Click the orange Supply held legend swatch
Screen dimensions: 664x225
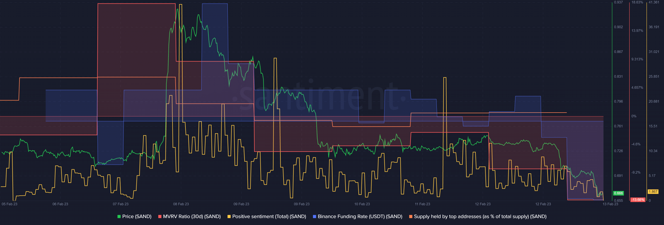[411, 216]
